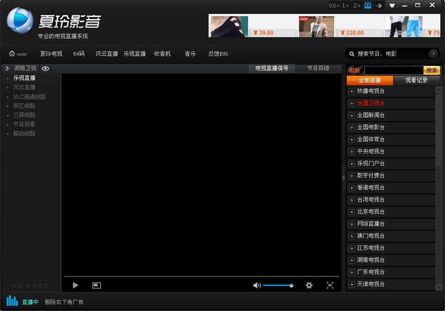Click the volume slider
This screenshot has height=311, width=445.
coord(279,285)
